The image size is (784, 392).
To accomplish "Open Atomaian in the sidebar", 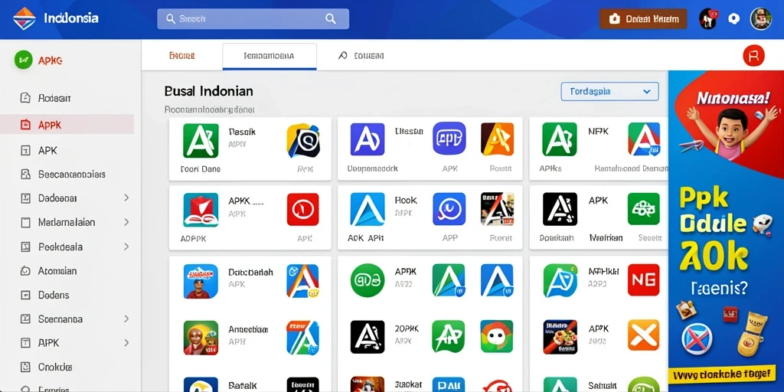I will click(48, 271).
